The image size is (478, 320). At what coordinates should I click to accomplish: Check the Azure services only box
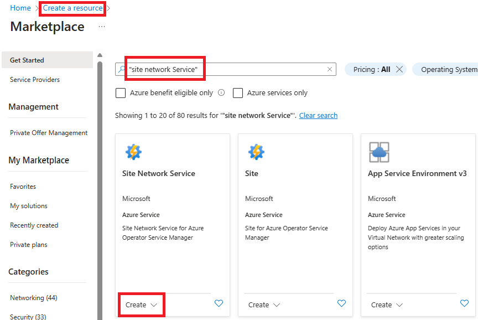click(238, 93)
